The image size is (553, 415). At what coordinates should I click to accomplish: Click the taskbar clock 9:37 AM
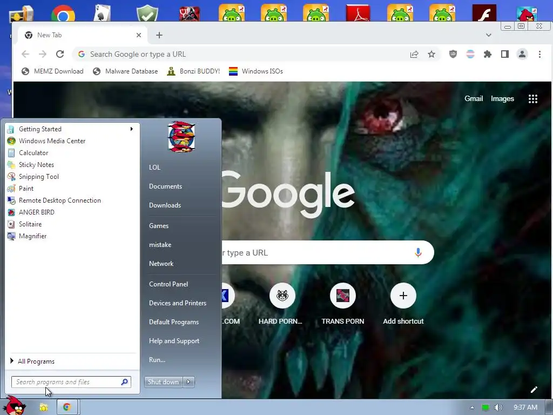pyautogui.click(x=525, y=407)
